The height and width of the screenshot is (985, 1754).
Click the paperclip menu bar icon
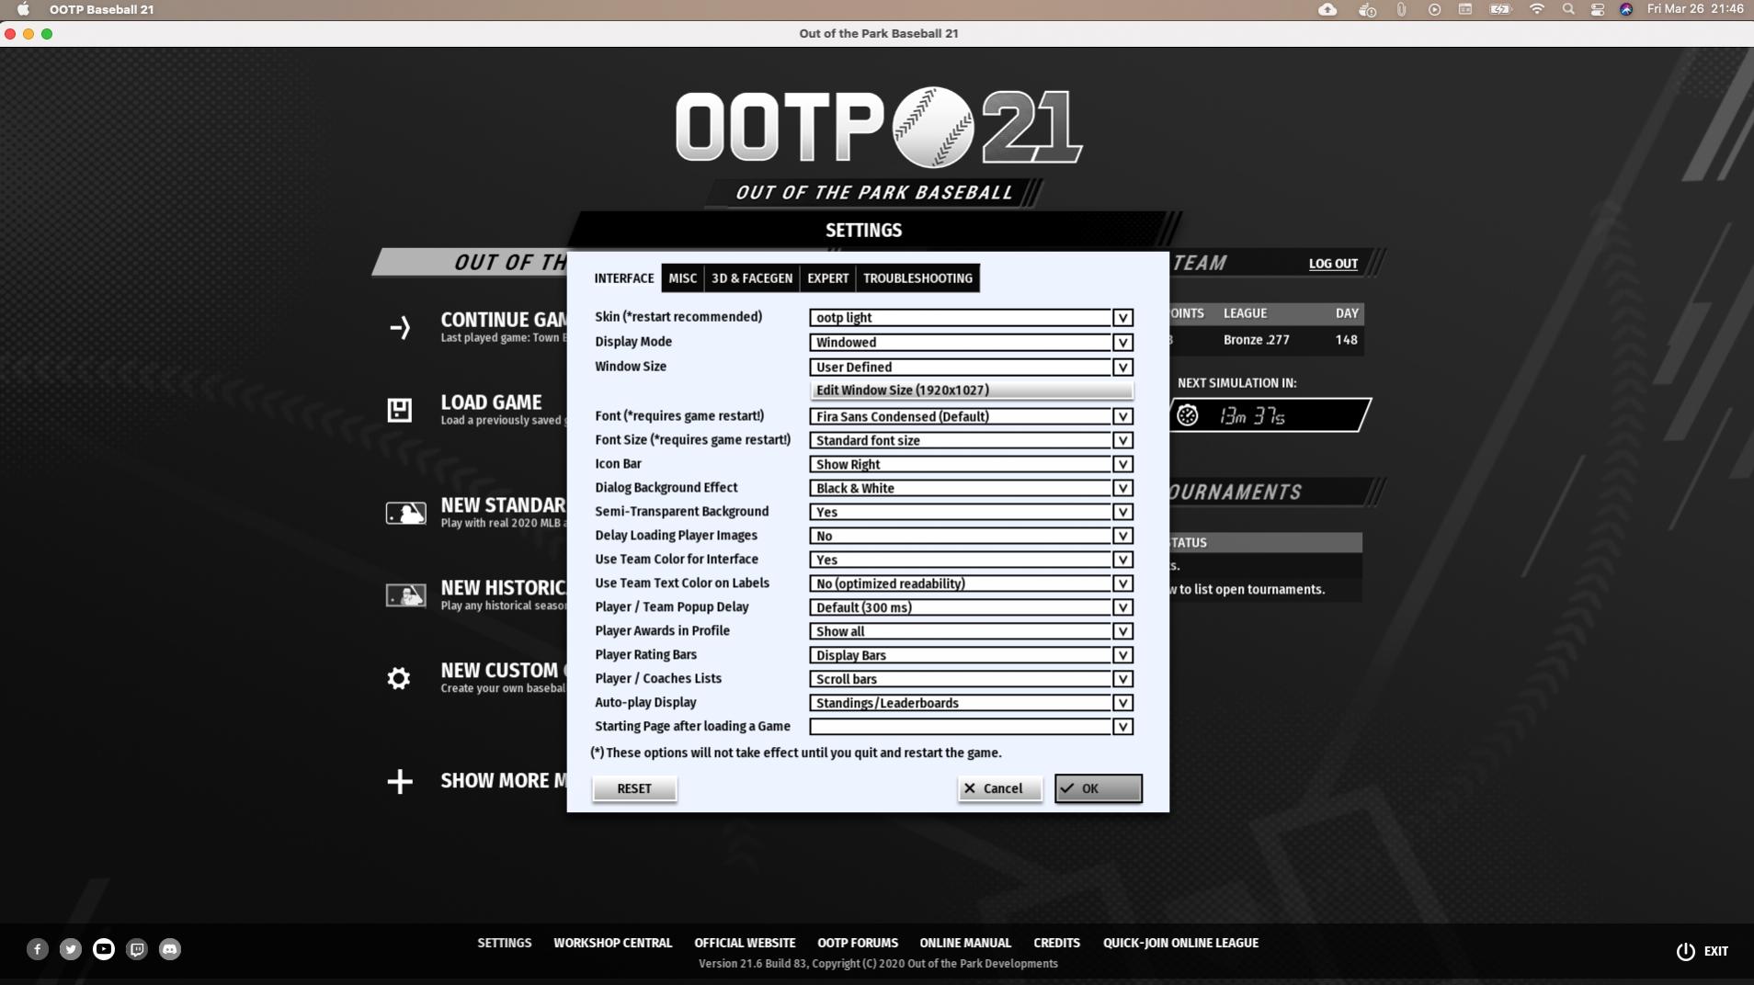[1401, 9]
